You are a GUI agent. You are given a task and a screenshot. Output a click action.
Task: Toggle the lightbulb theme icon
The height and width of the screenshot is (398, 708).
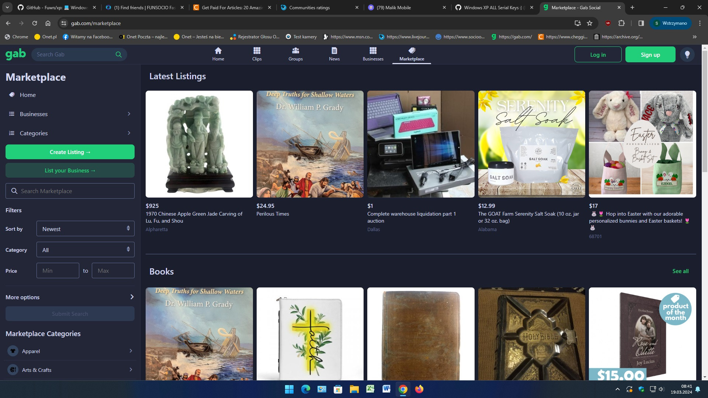pos(687,55)
